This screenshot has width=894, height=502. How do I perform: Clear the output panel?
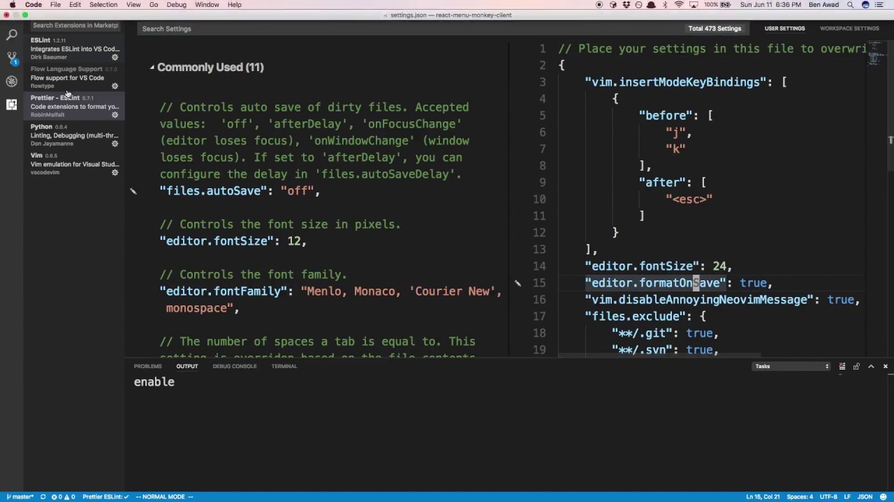tap(842, 366)
